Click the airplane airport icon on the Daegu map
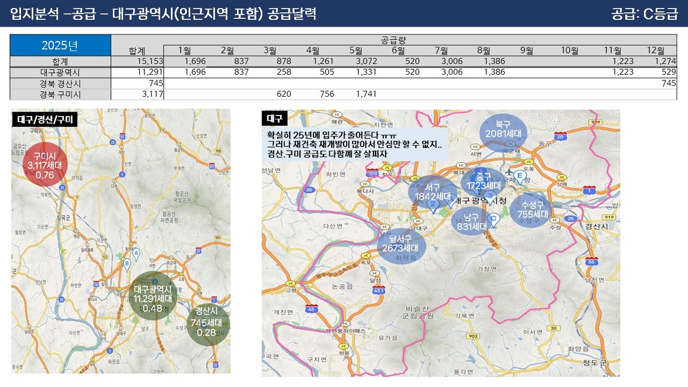Screen dimensions: 688x387 (x=510, y=171)
